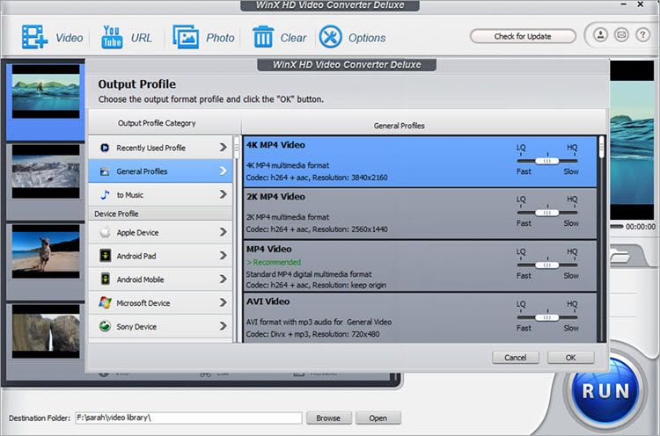
Task: Expand the Apple Device arrow
Action: 224,232
